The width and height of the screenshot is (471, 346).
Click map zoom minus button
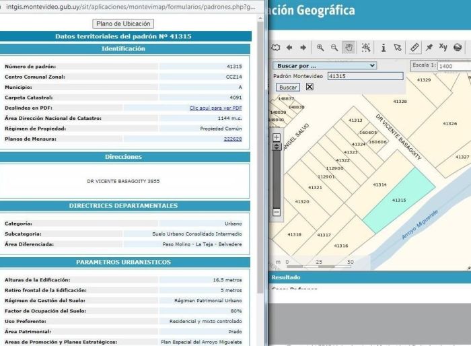click(277, 212)
